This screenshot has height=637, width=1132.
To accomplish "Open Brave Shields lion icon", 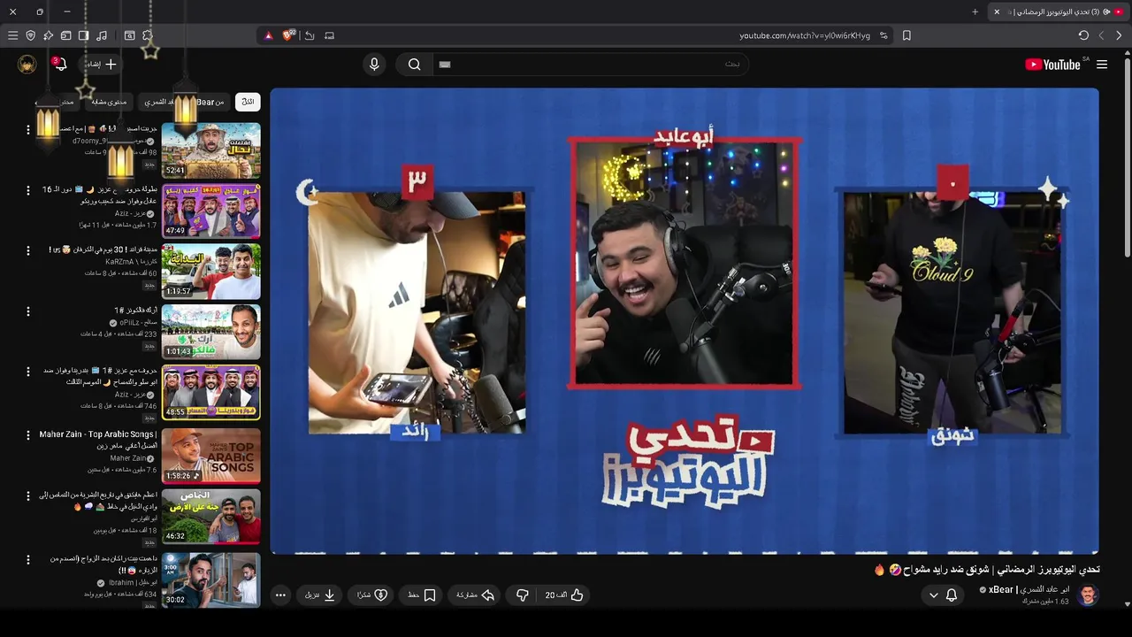I will [x=288, y=35].
